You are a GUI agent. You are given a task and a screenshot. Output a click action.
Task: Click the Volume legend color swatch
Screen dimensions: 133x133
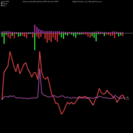click(2, 3)
